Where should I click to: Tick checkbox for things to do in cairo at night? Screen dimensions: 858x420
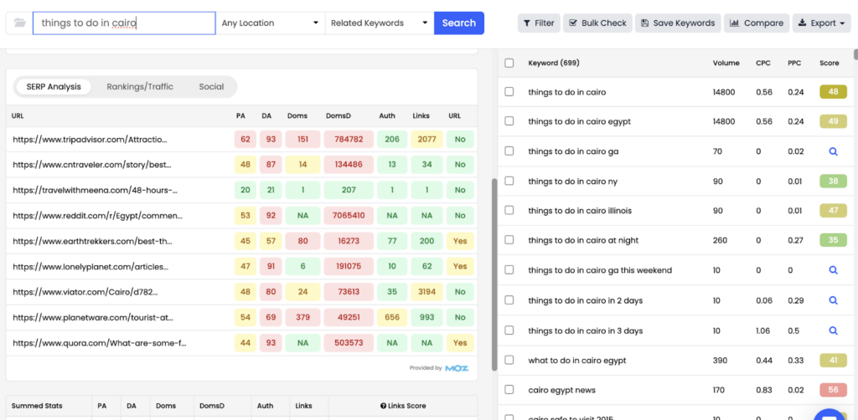click(509, 240)
